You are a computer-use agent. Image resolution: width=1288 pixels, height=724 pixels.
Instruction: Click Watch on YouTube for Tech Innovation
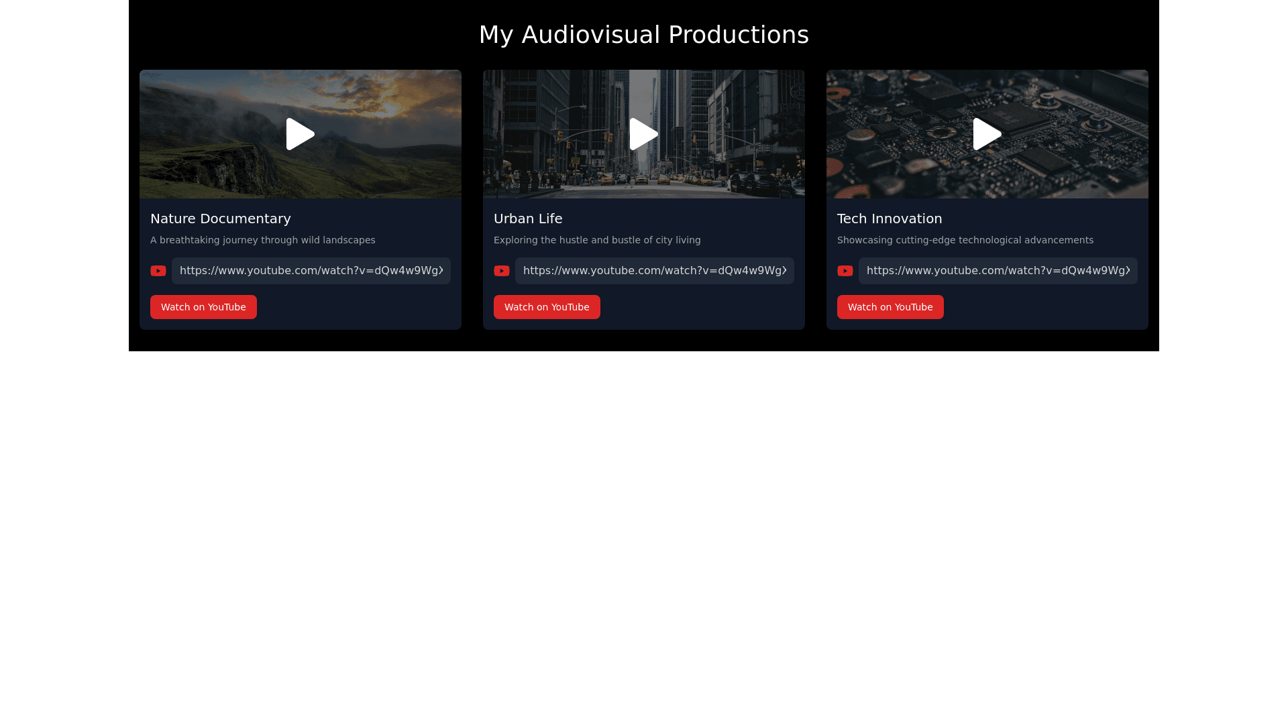[890, 307]
